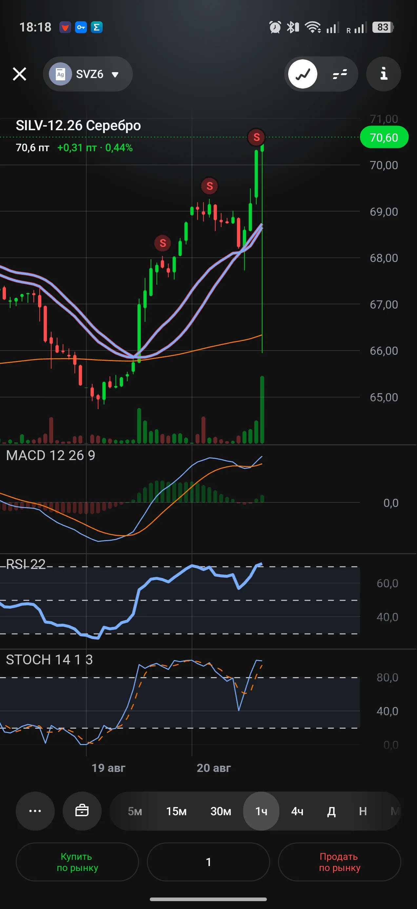Image resolution: width=417 pixels, height=909 pixels.
Task: Open the SVZ6 ticker dropdown
Action: tap(88, 74)
